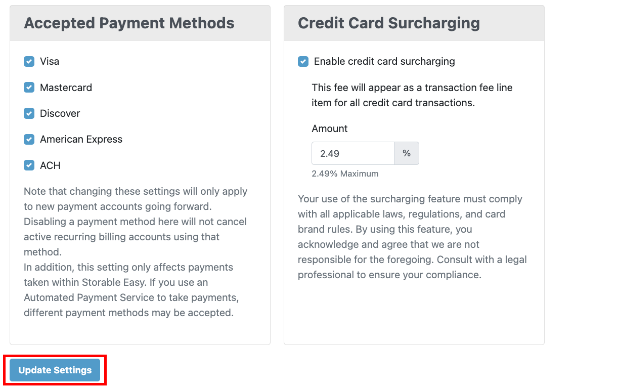619x388 pixels.
Task: Uncheck the American Express checkbox
Action: (29, 139)
